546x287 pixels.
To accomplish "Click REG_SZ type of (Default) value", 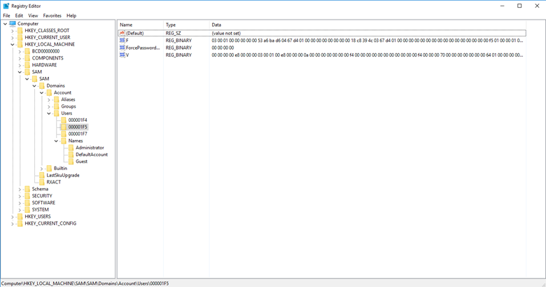I will click(173, 33).
